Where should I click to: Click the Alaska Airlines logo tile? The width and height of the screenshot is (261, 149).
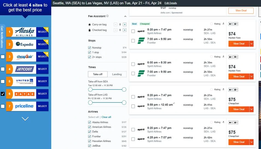[x=25, y=32]
